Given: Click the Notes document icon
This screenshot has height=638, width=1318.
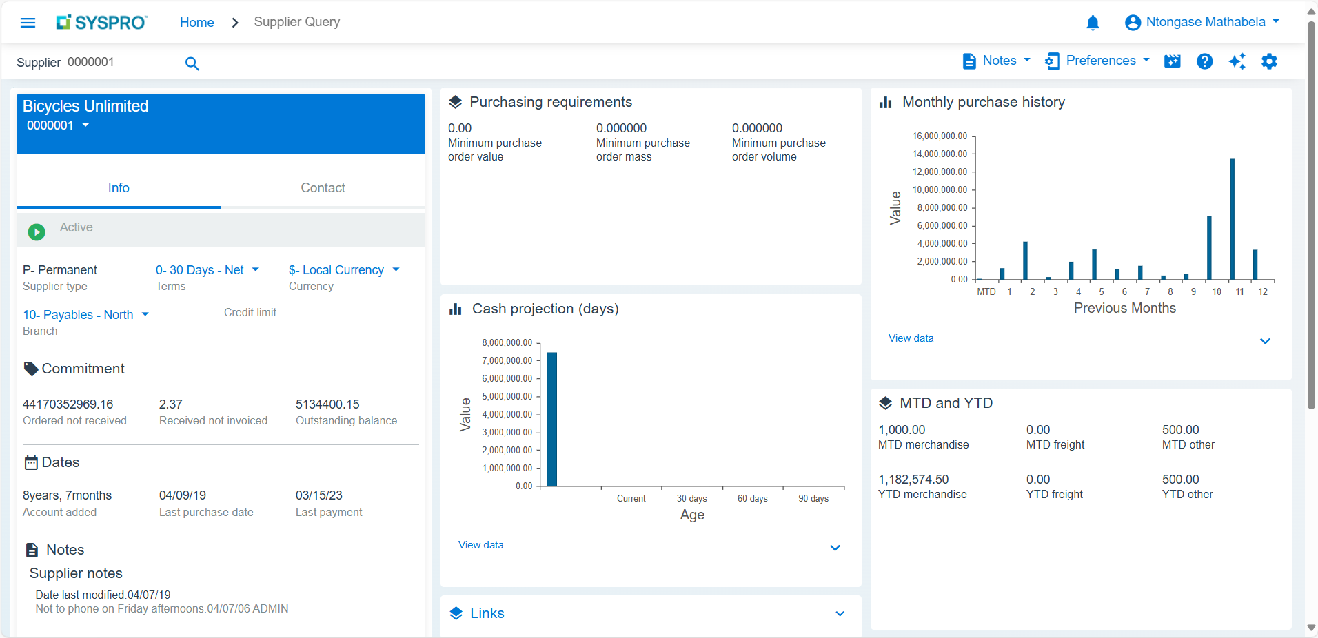Looking at the screenshot, I should [971, 61].
